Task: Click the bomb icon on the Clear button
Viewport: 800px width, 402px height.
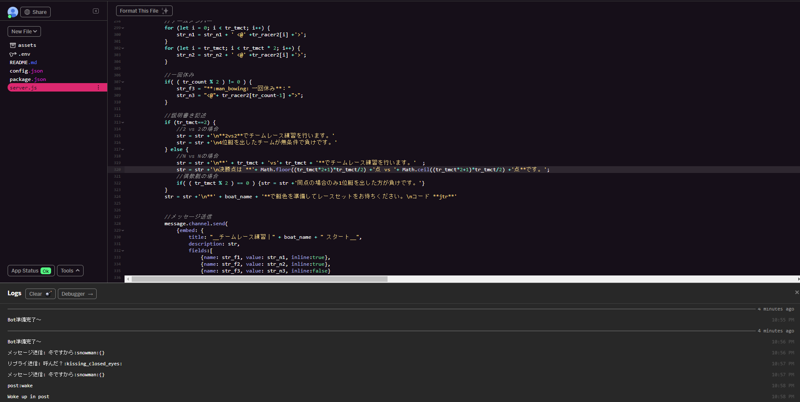Action: pos(49,294)
